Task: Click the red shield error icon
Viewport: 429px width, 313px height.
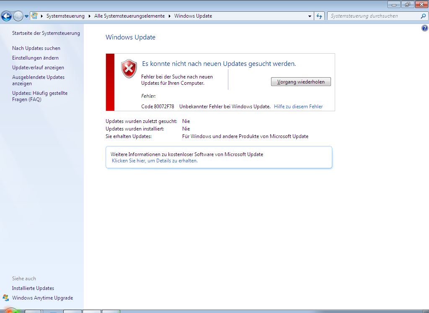Action: (129, 68)
